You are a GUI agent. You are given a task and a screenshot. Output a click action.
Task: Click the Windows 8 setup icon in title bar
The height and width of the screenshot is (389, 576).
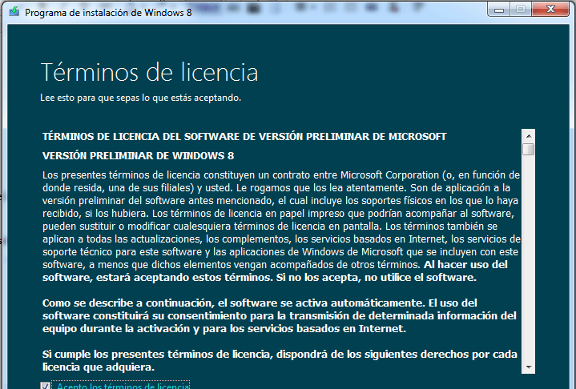pyautogui.click(x=14, y=11)
